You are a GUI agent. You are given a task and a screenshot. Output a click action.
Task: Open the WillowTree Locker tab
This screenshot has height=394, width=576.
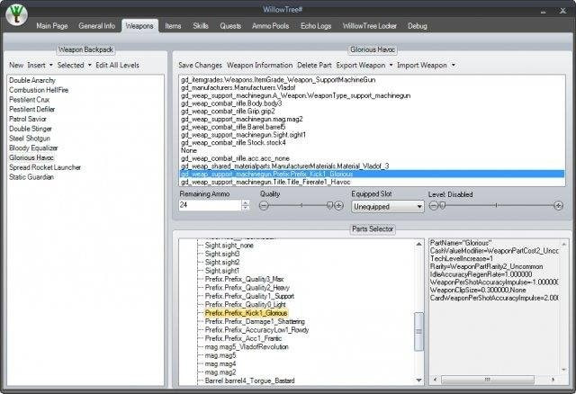tap(370, 26)
